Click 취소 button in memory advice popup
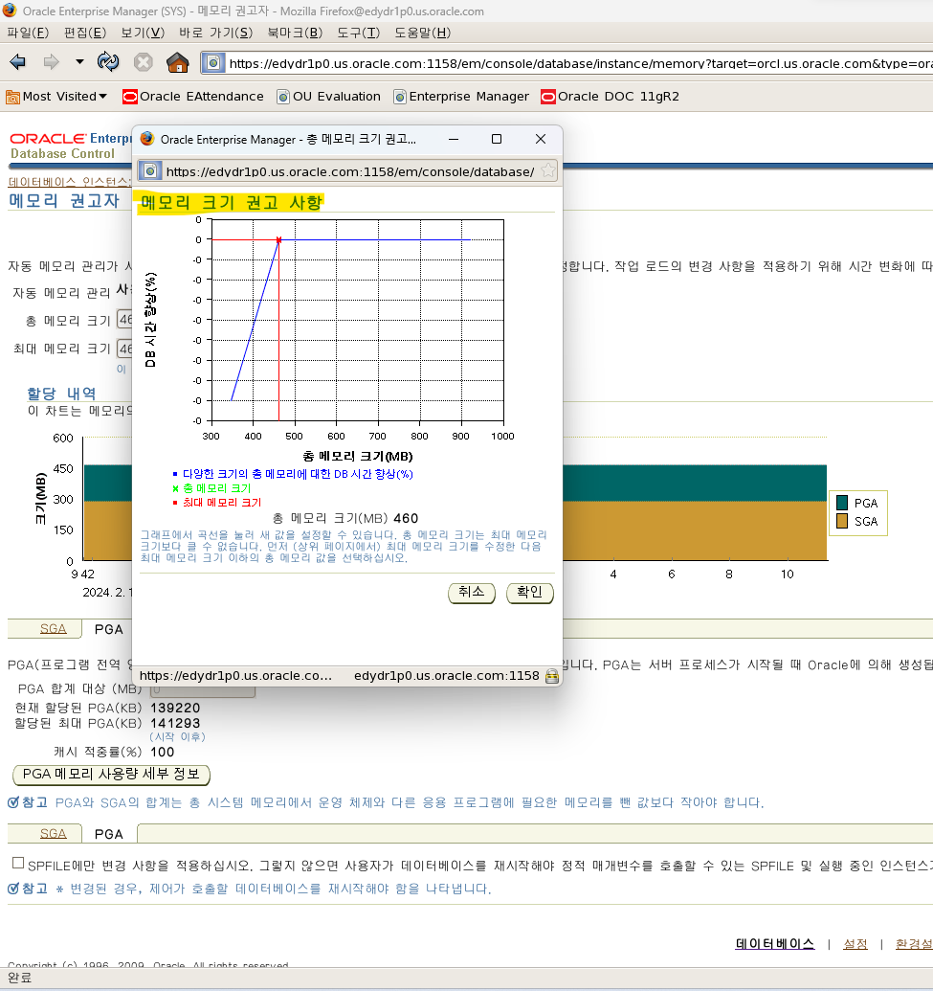This screenshot has width=933, height=991. click(x=471, y=593)
